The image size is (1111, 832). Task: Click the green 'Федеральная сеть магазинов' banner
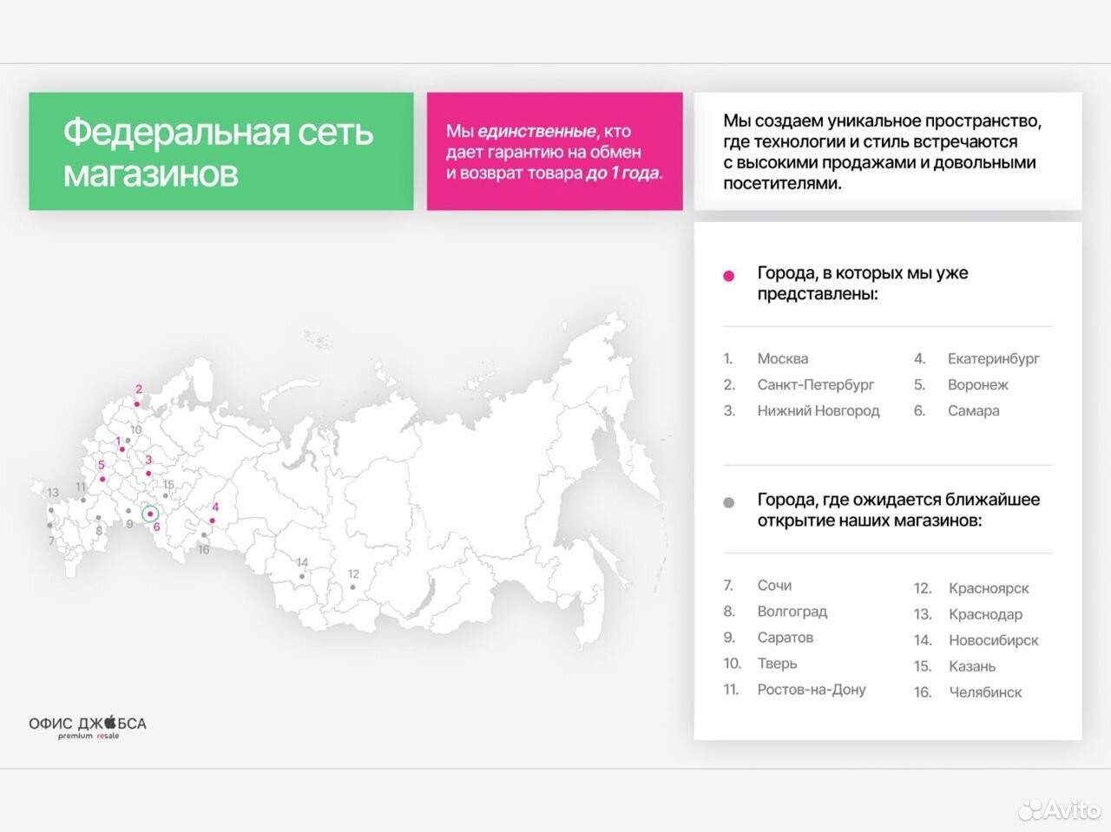coord(221,151)
